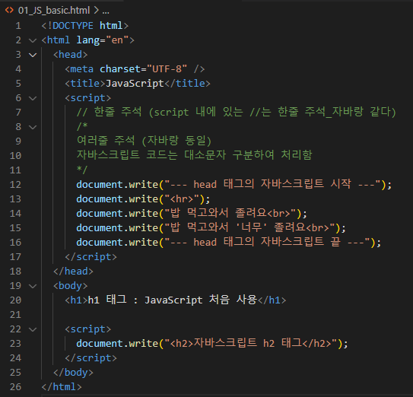Click the quoted word '너무' on line 15
This screenshot has width=413, height=397.
(251, 228)
